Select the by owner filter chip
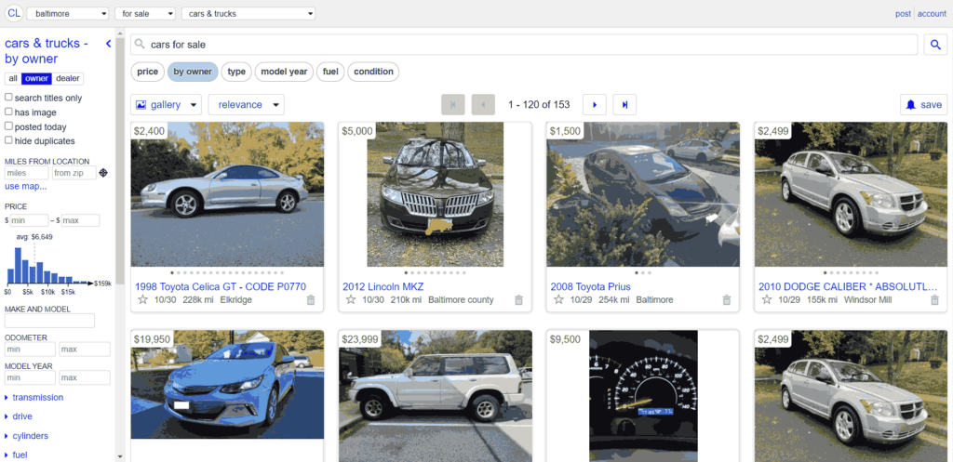Image resolution: width=953 pixels, height=462 pixels. (193, 72)
